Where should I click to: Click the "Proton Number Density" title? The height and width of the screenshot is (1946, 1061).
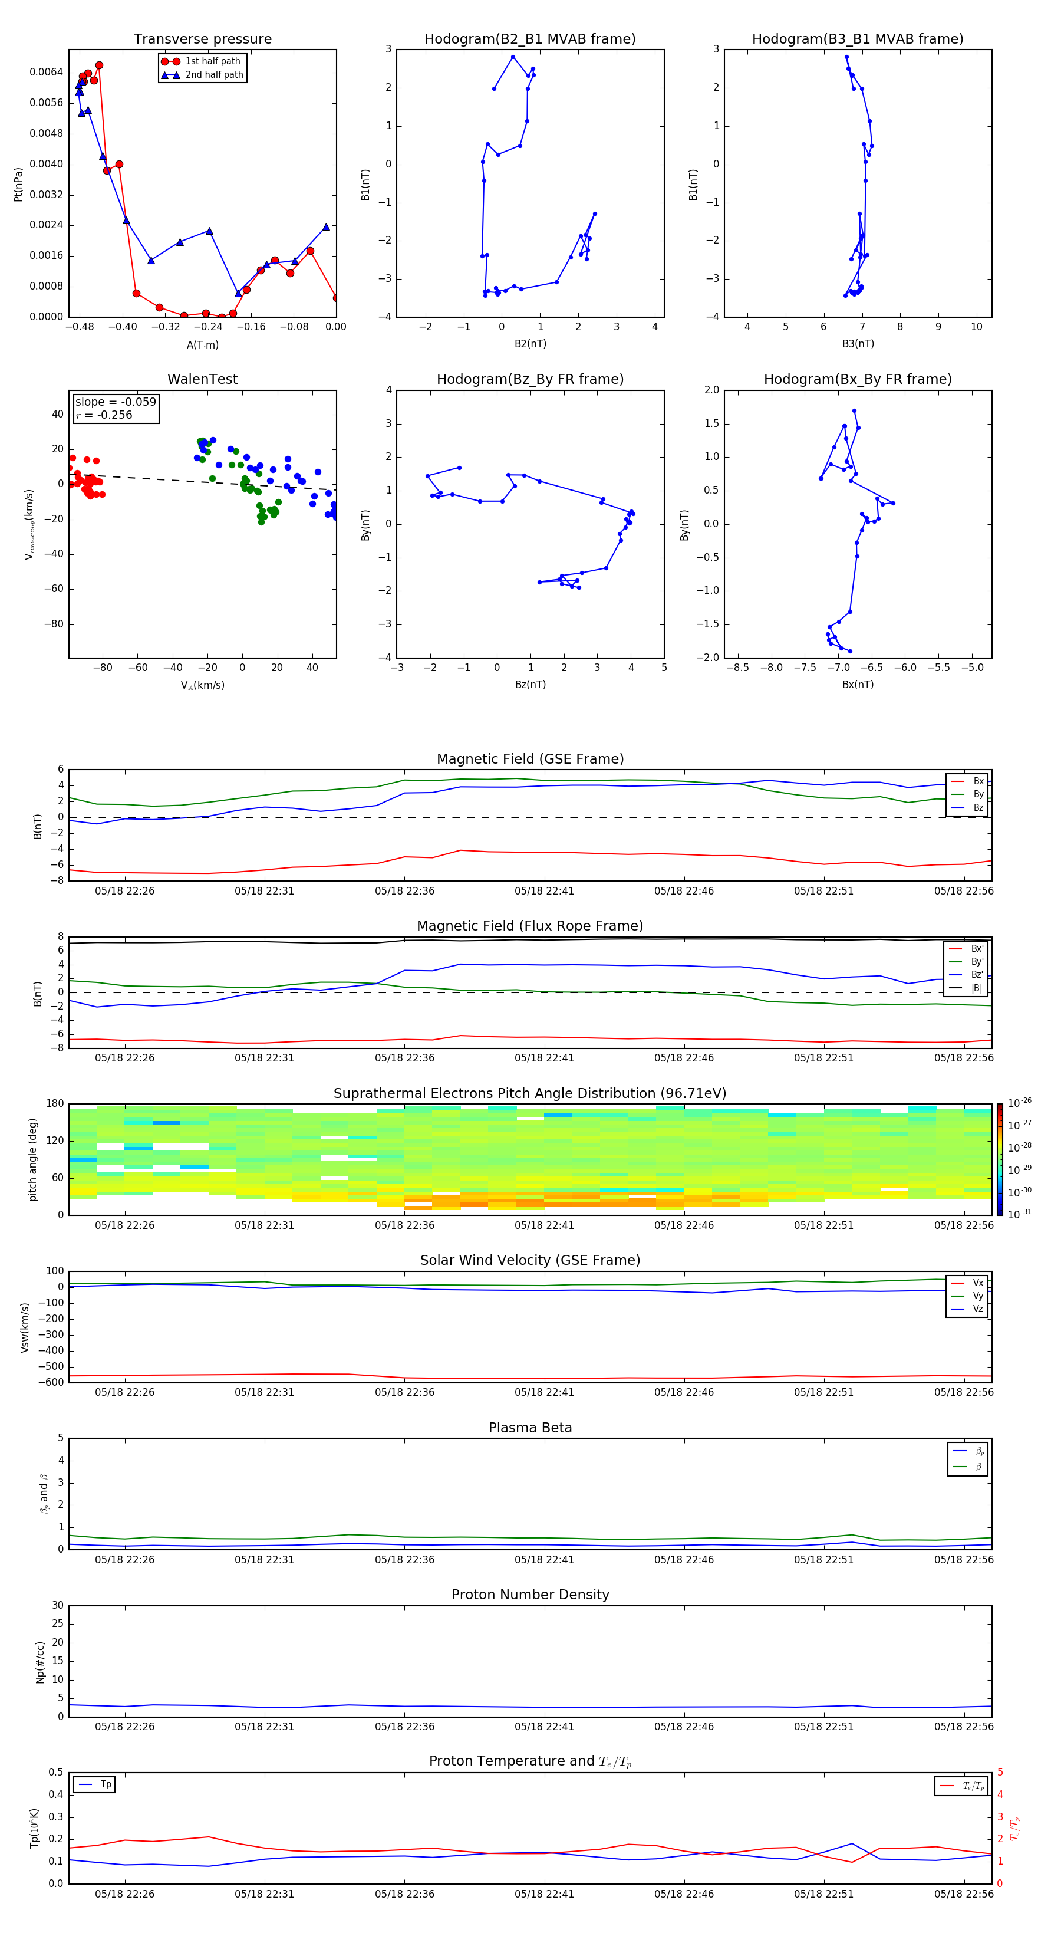[529, 1594]
